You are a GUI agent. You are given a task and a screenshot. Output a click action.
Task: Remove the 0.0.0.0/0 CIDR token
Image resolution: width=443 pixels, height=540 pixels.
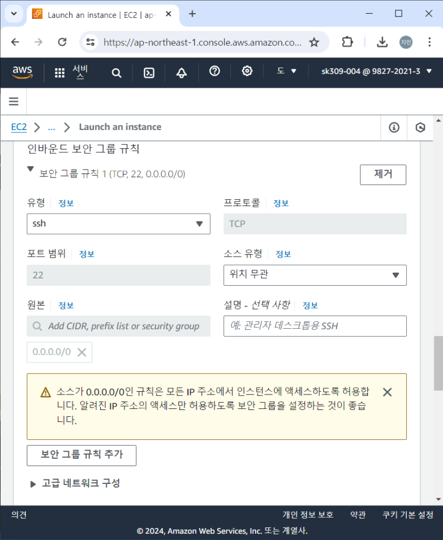tap(82, 352)
